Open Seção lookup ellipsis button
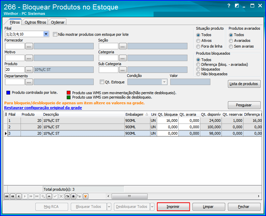This screenshot has height=216, width=266. (x=123, y=46)
